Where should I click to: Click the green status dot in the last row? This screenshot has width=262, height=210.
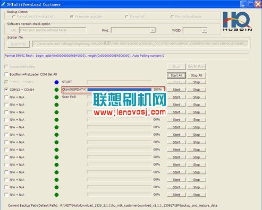click(56, 195)
